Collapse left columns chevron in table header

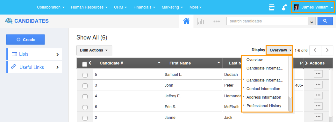(90, 63)
